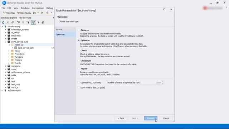Click the world_x database cylinder icon

[x=9, y=87]
